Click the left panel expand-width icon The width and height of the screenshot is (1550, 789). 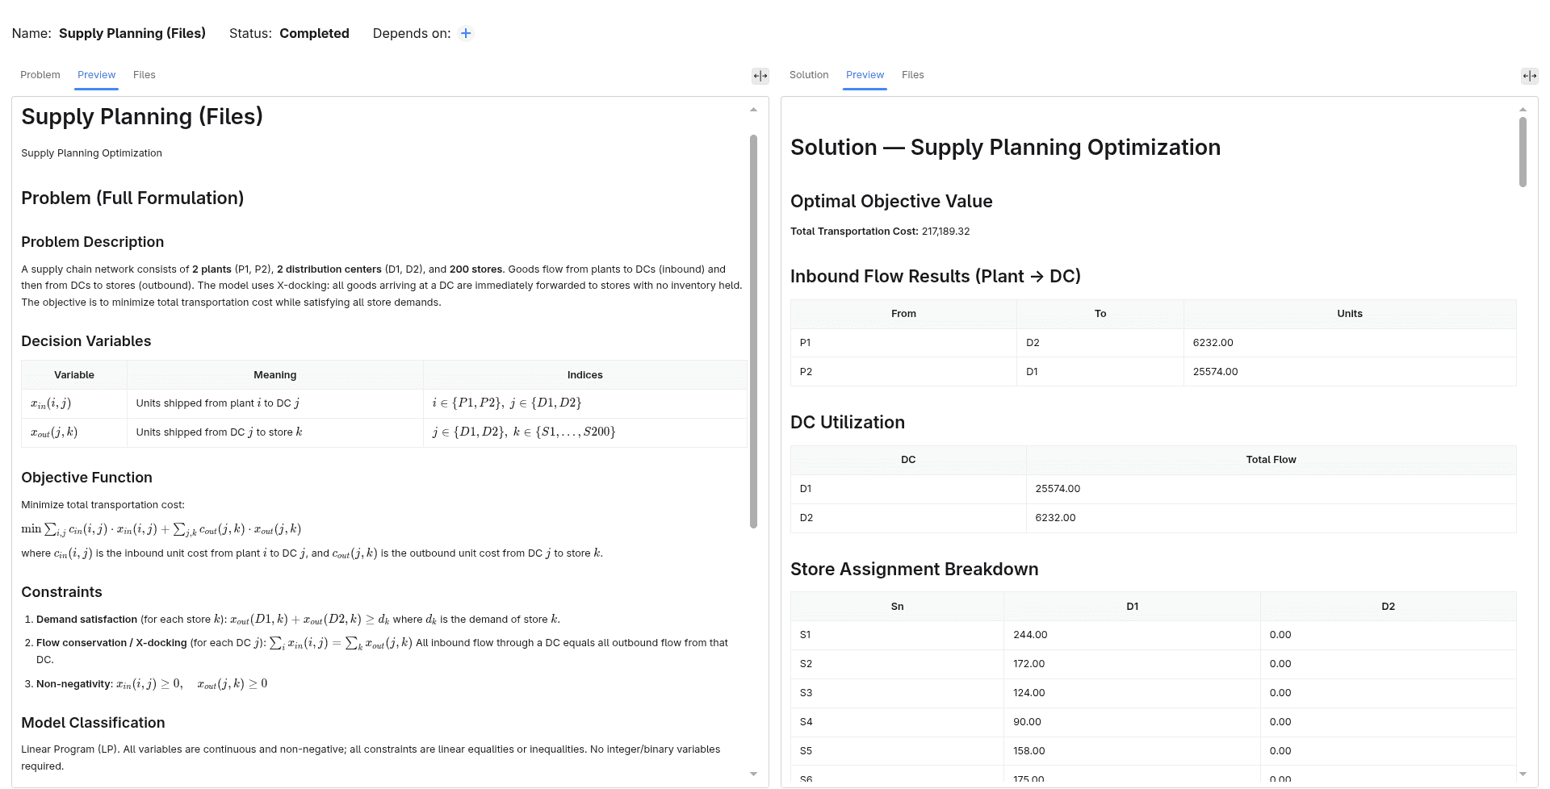[x=760, y=76]
